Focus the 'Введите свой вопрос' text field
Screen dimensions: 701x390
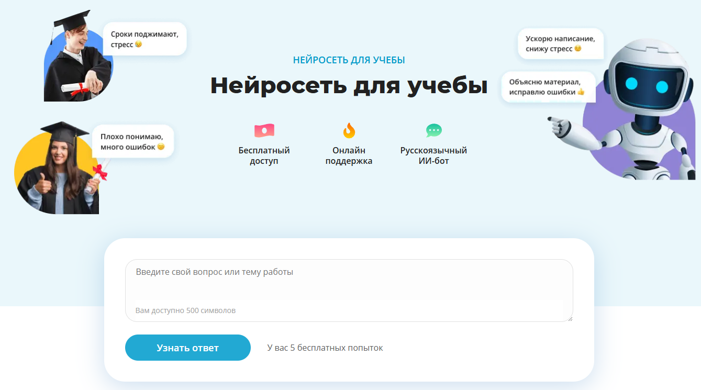(348, 283)
